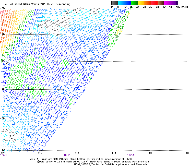Click the legend tick label 10

point(125,7)
